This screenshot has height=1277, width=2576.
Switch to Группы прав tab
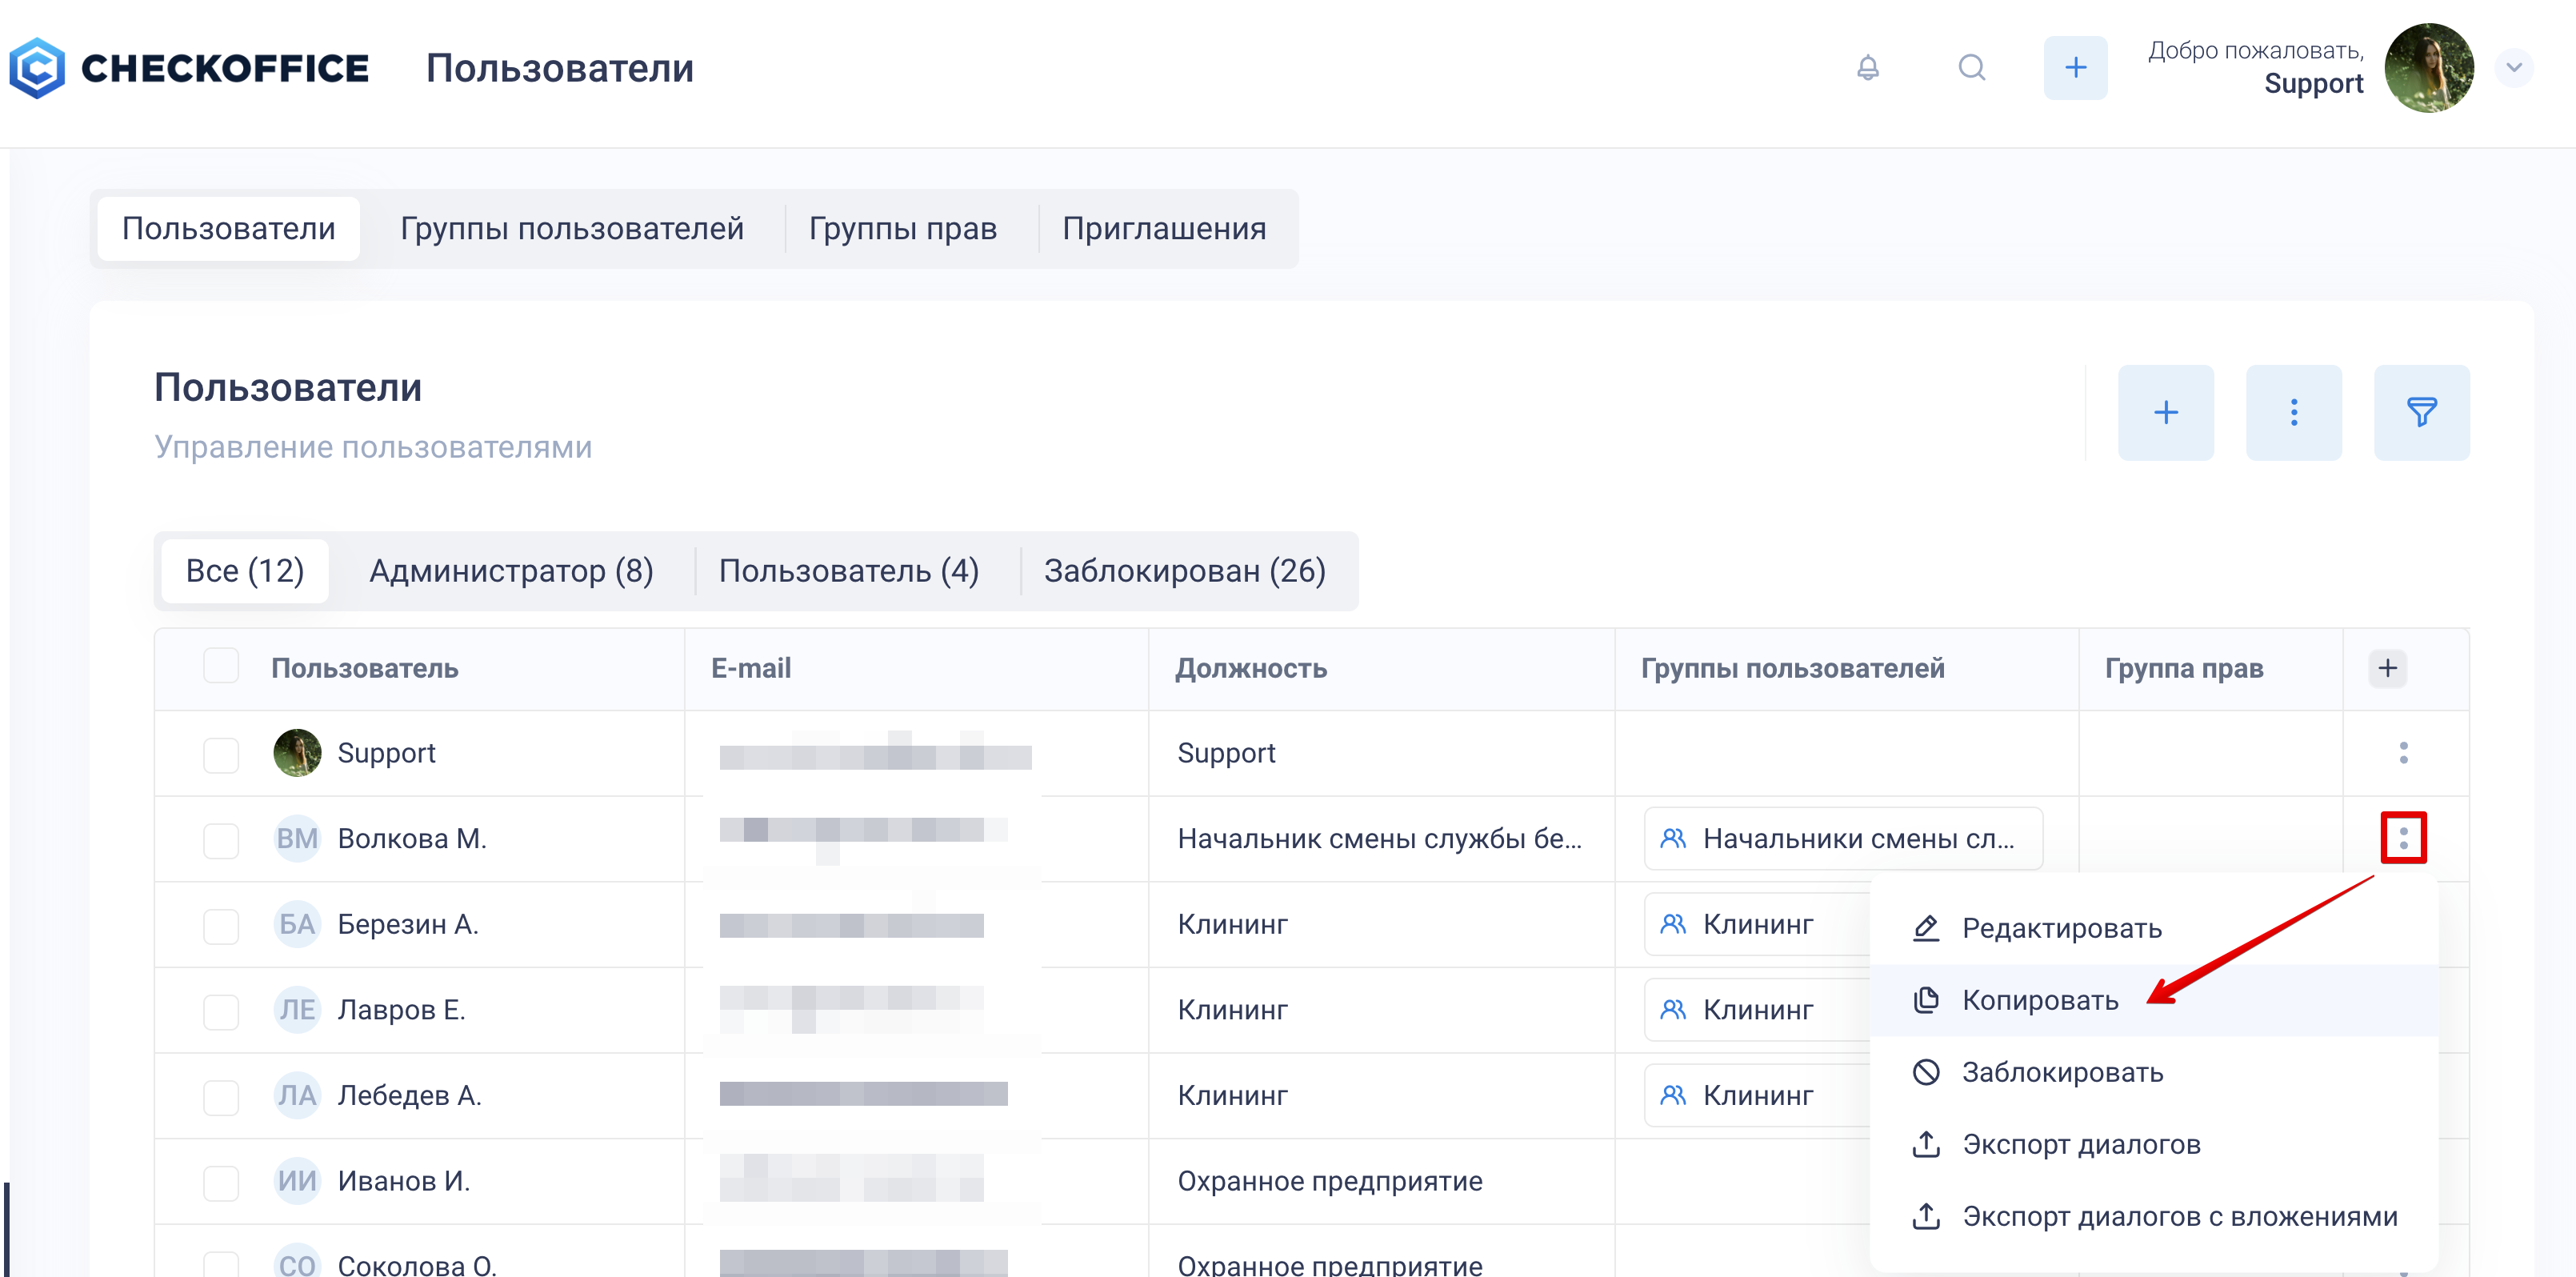coord(902,229)
